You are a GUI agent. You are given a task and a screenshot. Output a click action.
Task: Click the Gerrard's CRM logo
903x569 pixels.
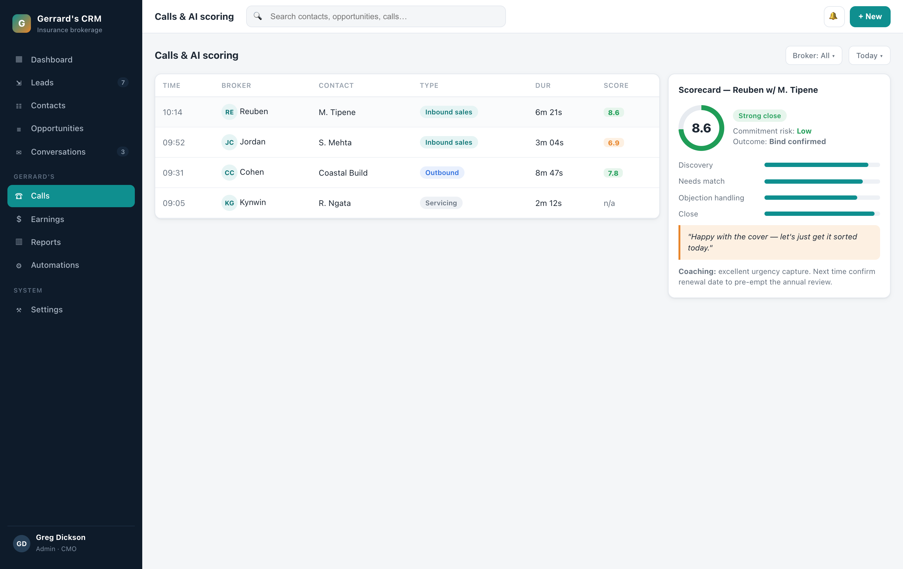point(22,24)
